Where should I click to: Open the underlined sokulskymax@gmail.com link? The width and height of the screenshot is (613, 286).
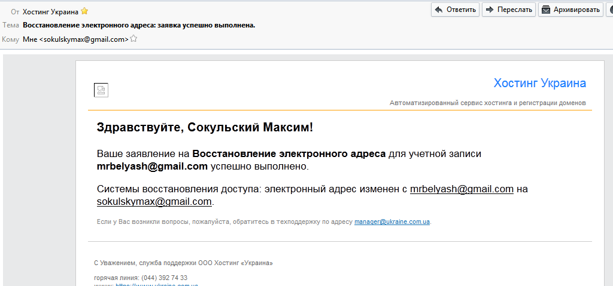click(154, 202)
